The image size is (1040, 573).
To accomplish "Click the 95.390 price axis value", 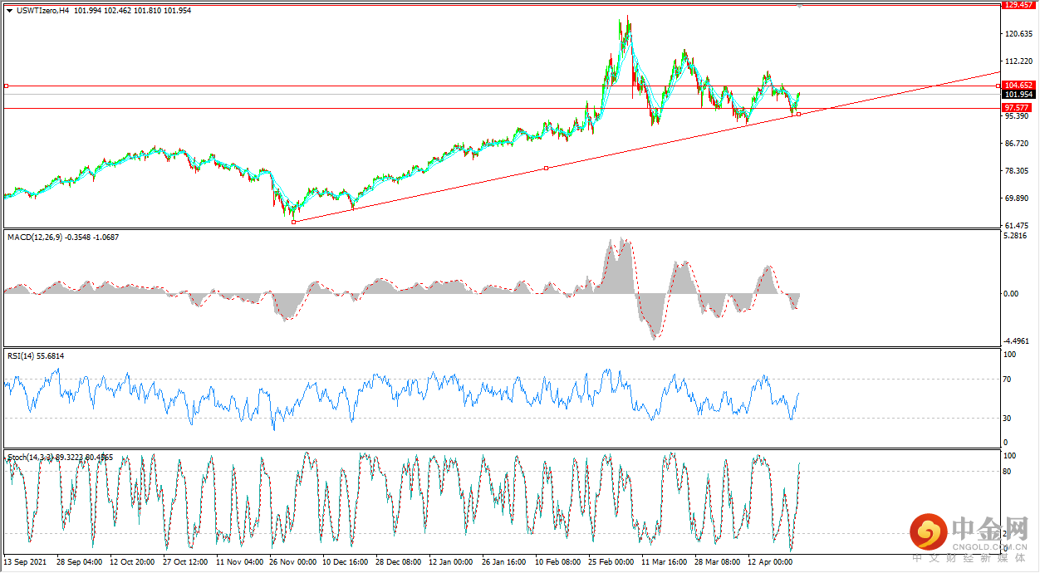I will pos(1018,116).
